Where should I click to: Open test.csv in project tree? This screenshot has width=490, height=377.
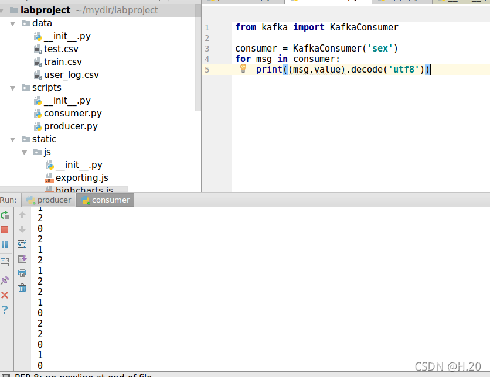(x=61, y=49)
